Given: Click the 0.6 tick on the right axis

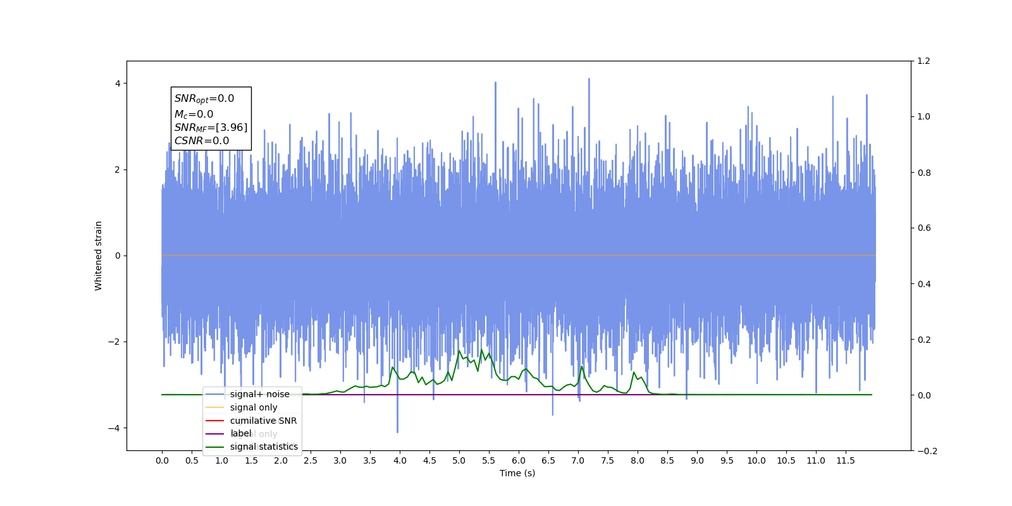Looking at the screenshot, I should point(924,228).
